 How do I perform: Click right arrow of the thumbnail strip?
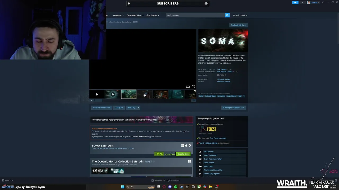(x=194, y=101)
